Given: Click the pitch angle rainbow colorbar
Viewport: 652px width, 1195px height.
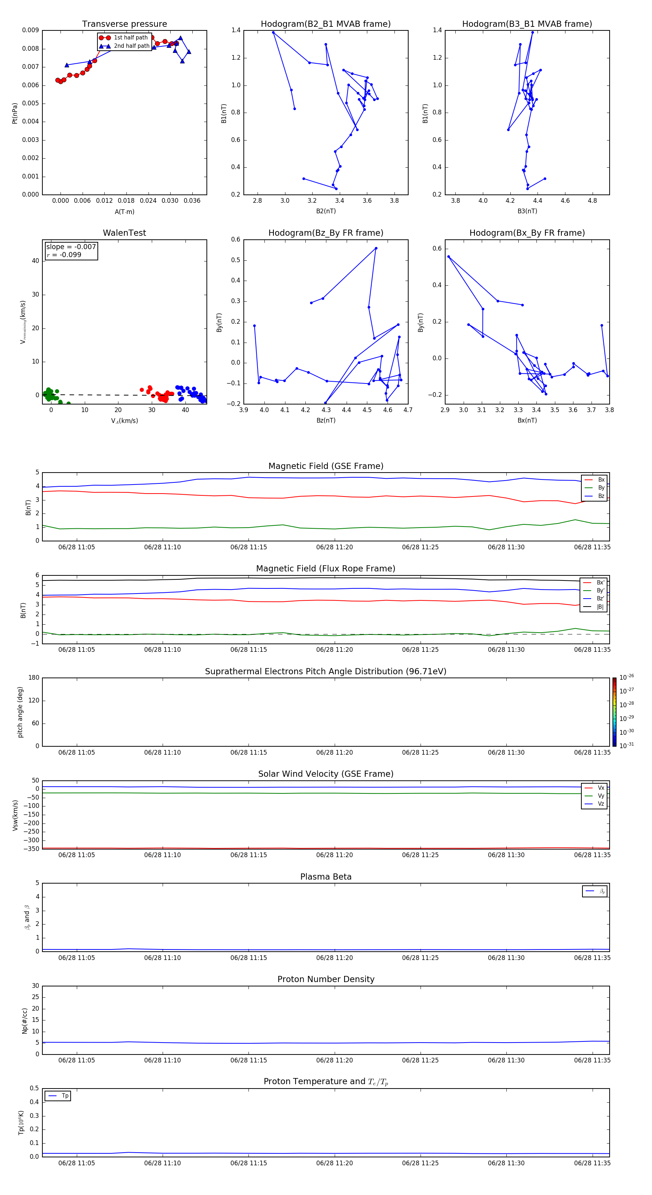Looking at the screenshot, I should tap(614, 712).
